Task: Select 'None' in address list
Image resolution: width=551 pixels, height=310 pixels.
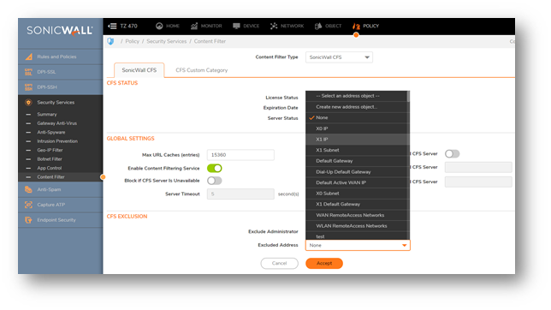Action: pos(357,118)
